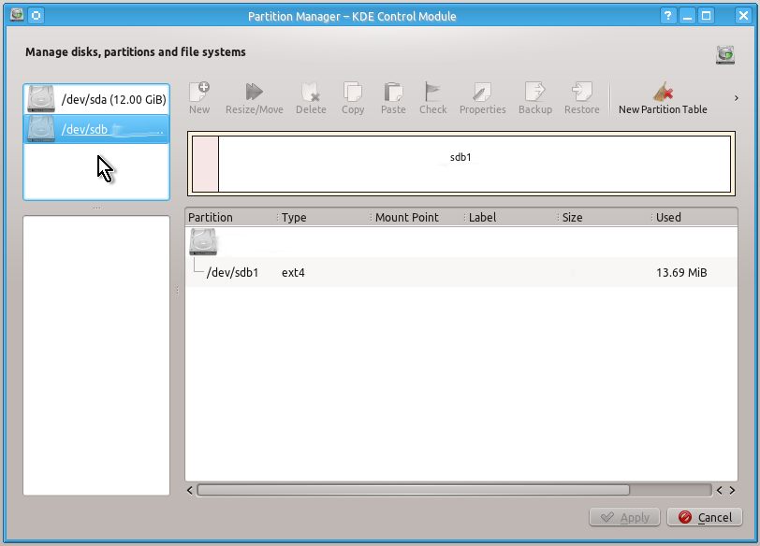Select /dev/sda (12.00 GiB) device

click(96, 99)
